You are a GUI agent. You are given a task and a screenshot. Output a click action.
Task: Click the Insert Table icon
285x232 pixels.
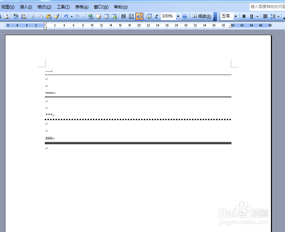pyautogui.click(x=106, y=16)
